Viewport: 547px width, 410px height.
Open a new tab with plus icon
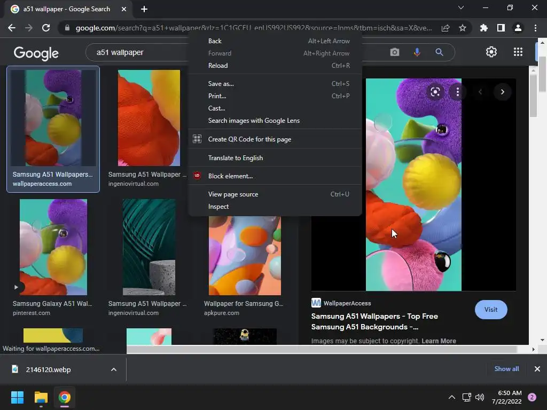click(144, 9)
